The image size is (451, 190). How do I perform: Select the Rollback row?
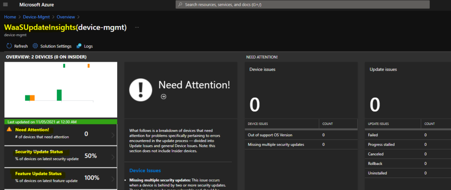pos(408,164)
